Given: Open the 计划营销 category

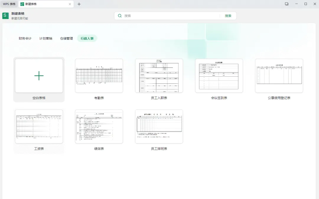Looking at the screenshot, I should (46, 38).
